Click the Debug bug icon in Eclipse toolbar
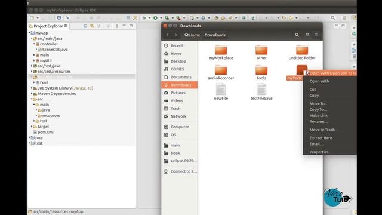This screenshot has height=215, width=382. tap(144, 18)
